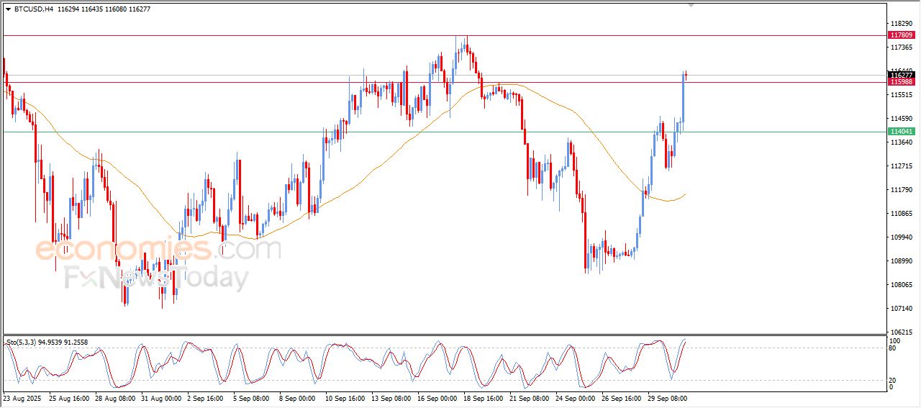The image size is (921, 408).
Task: Click the stochastic 80 level label
Action: (894, 348)
